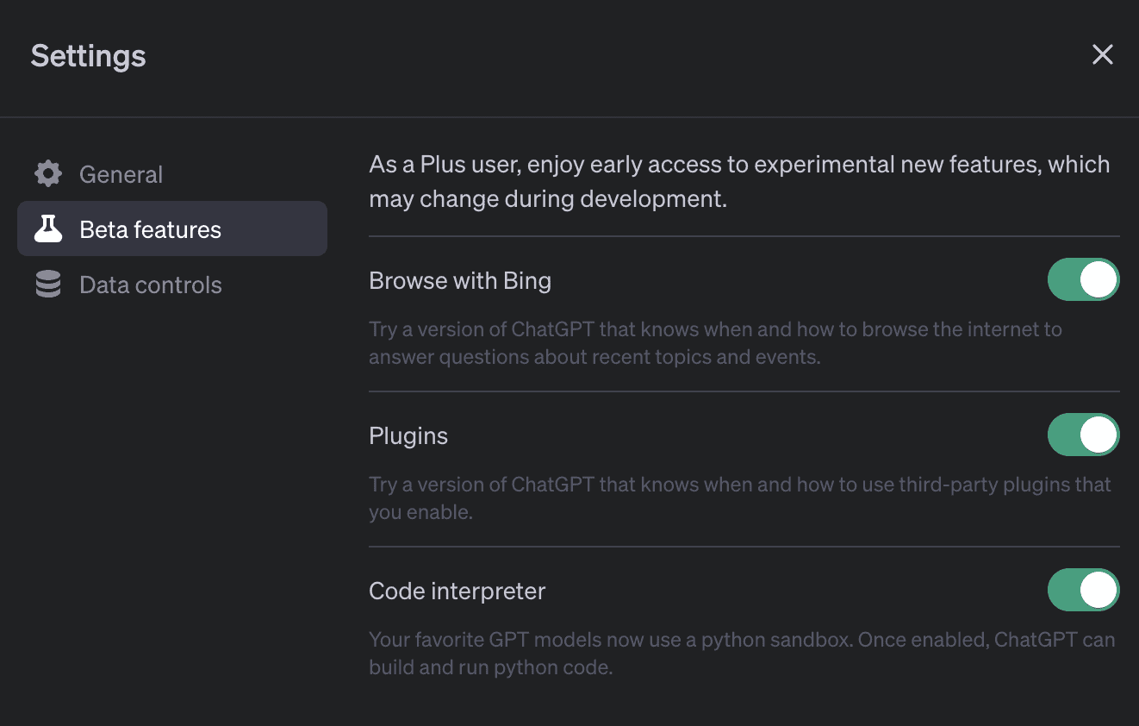Click the Plus user early access notice
This screenshot has width=1139, height=726.
pos(739,182)
